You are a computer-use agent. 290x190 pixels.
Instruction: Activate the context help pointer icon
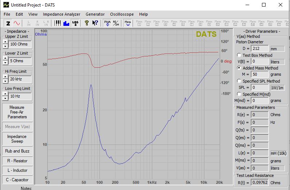point(95,23)
